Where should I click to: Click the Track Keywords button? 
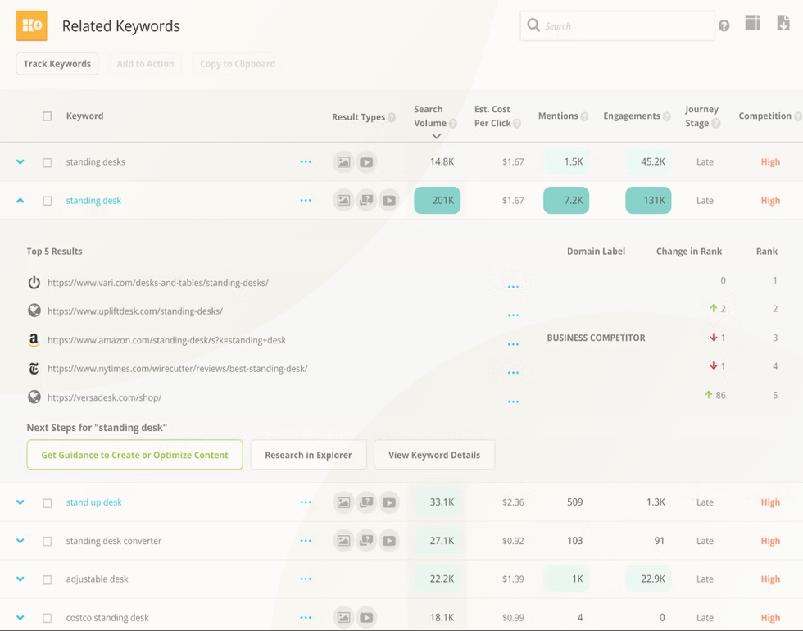(x=57, y=64)
